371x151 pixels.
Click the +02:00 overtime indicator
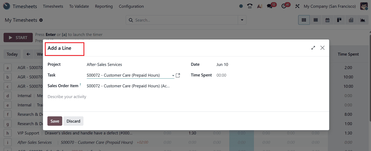click(x=142, y=142)
